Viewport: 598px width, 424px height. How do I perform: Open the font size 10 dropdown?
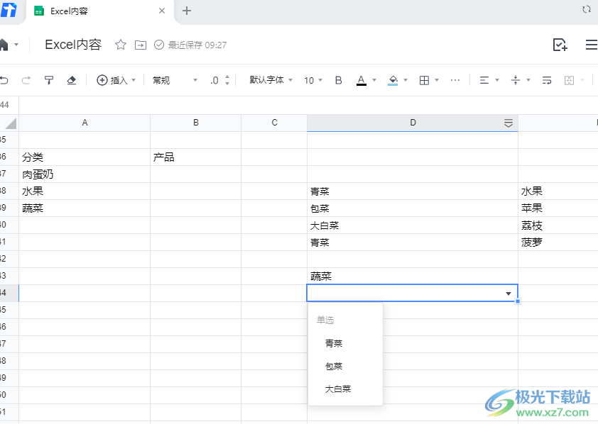pos(313,80)
